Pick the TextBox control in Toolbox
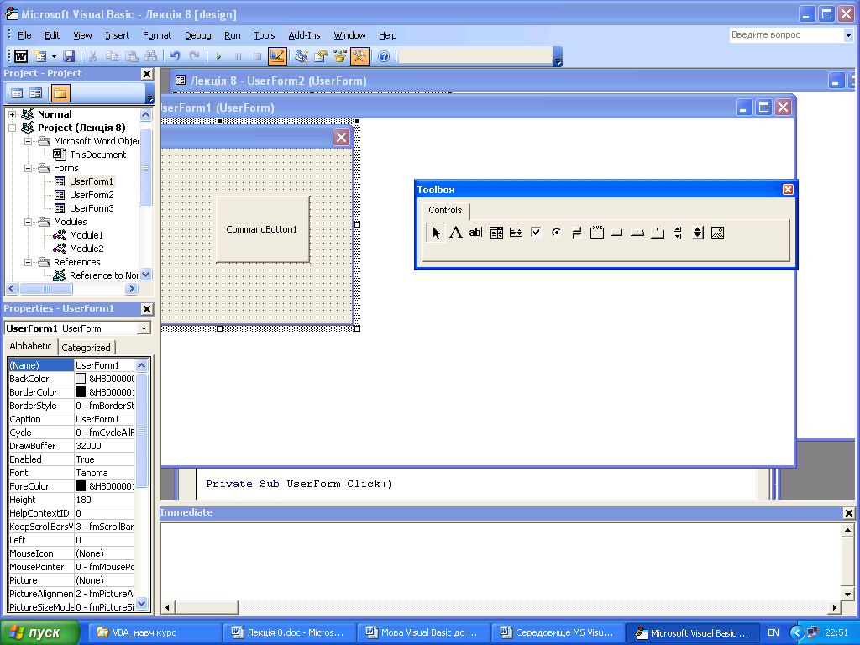The width and height of the screenshot is (860, 645). [x=475, y=233]
